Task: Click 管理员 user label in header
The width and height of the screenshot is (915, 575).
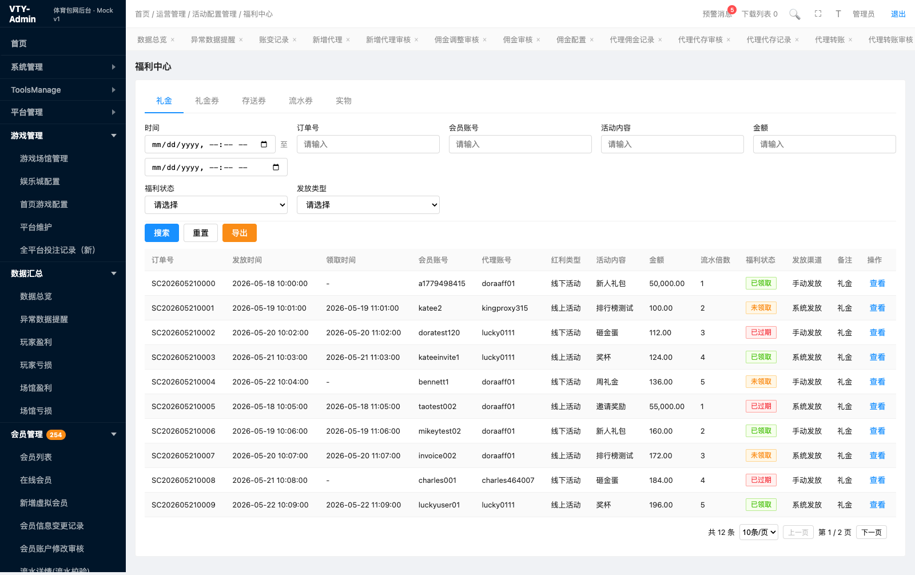Action: [864, 14]
